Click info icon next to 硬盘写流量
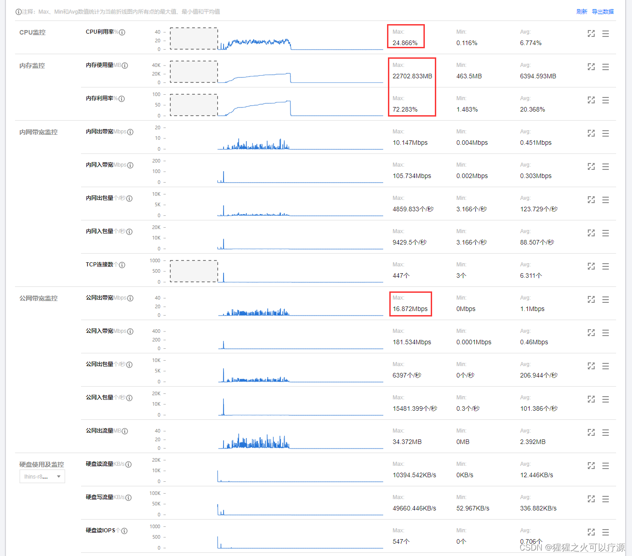This screenshot has width=632, height=556. (128, 498)
